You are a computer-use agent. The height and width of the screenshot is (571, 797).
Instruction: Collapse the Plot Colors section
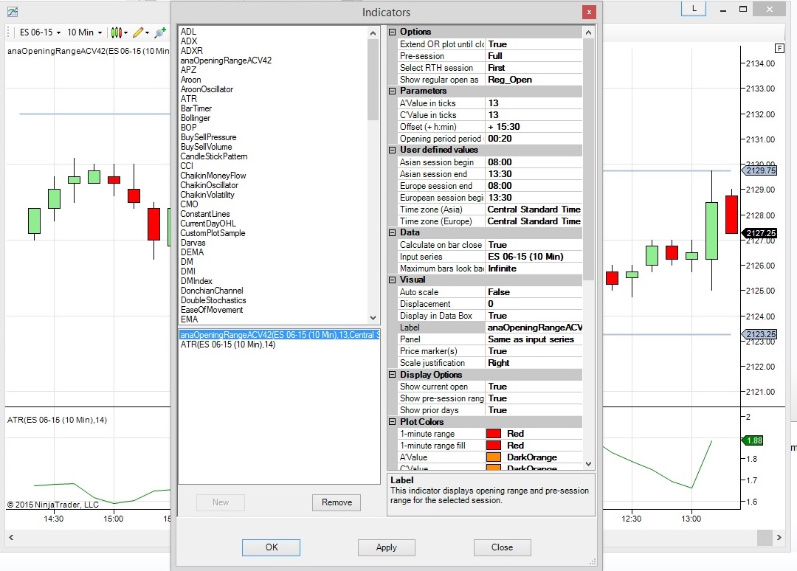392,422
